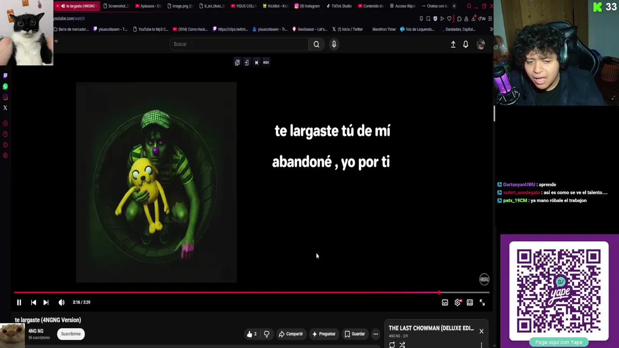
Task: Open the browser main menu icon
Action: click(490, 19)
